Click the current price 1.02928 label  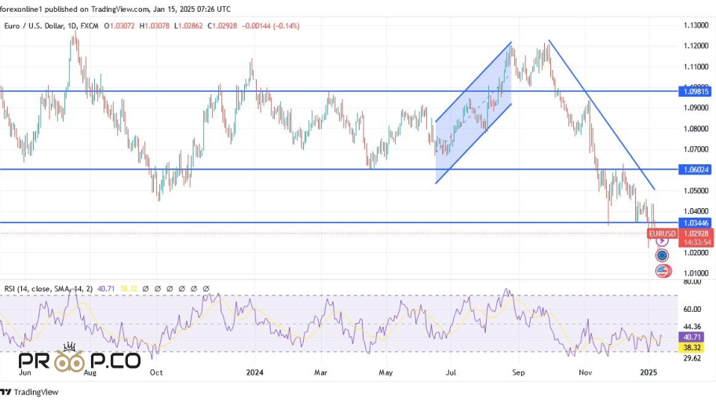(x=696, y=233)
